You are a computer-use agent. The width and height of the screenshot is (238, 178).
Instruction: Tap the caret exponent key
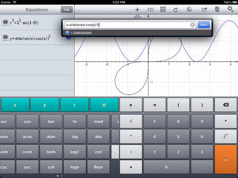[x=226, y=121]
